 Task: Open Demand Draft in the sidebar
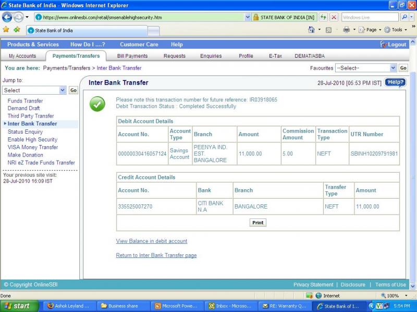click(23, 108)
